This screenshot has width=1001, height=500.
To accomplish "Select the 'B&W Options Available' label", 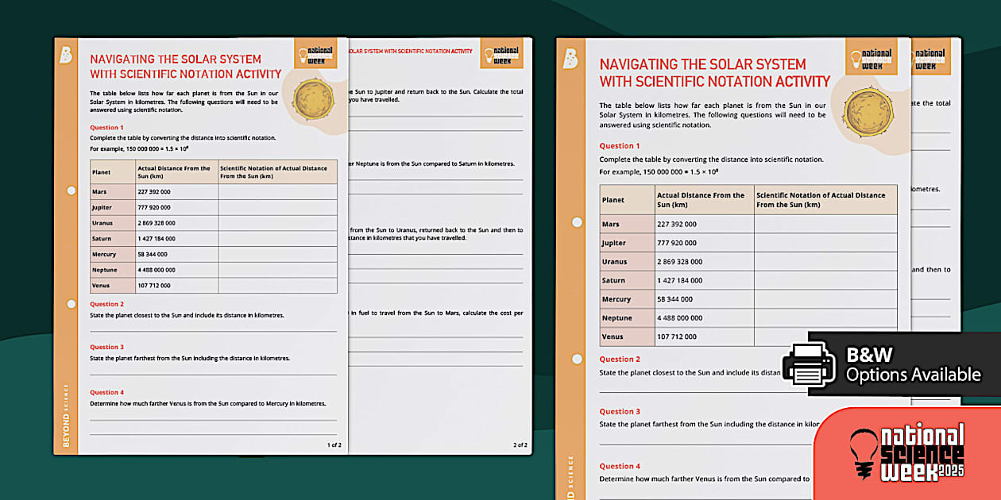I will point(913,365).
